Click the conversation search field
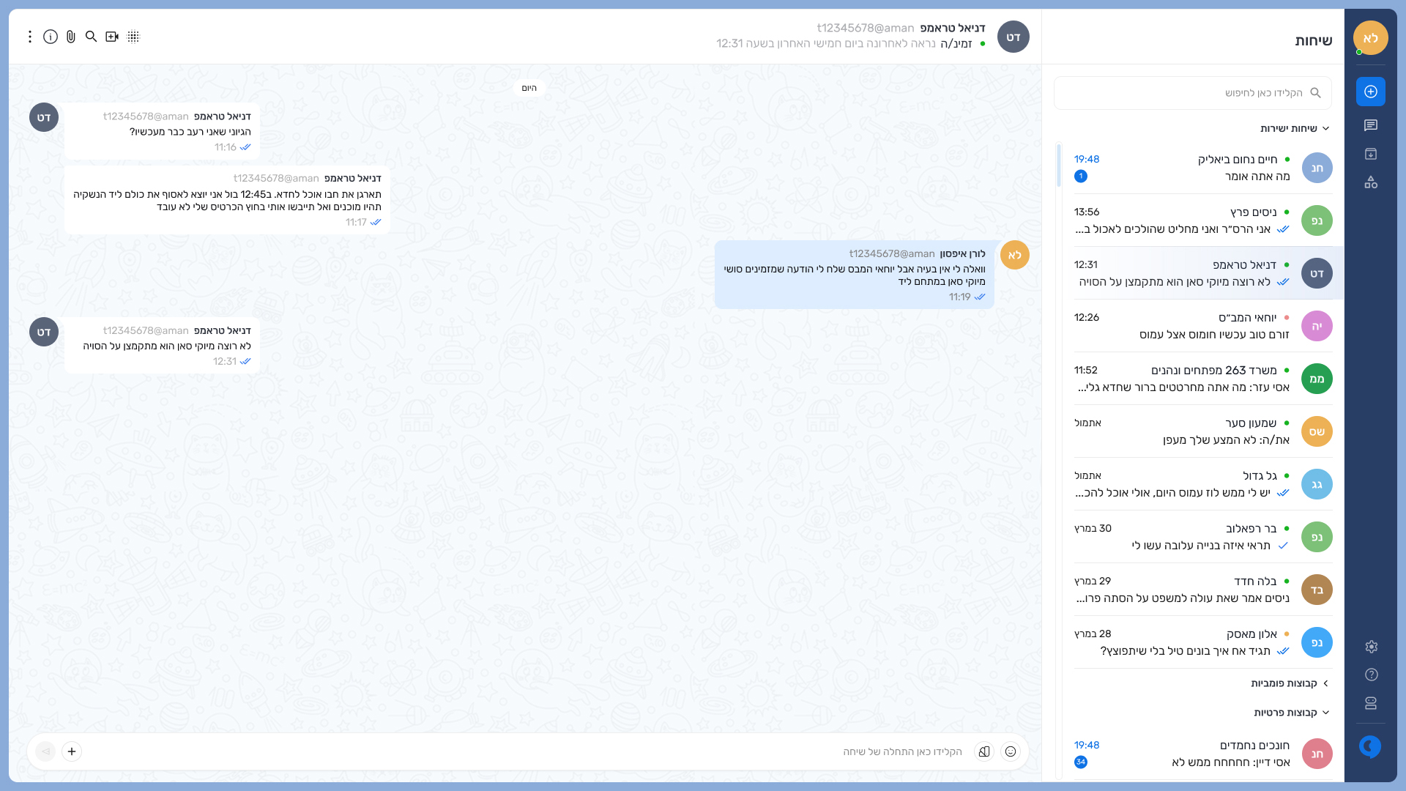1406x791 pixels. [1194, 93]
